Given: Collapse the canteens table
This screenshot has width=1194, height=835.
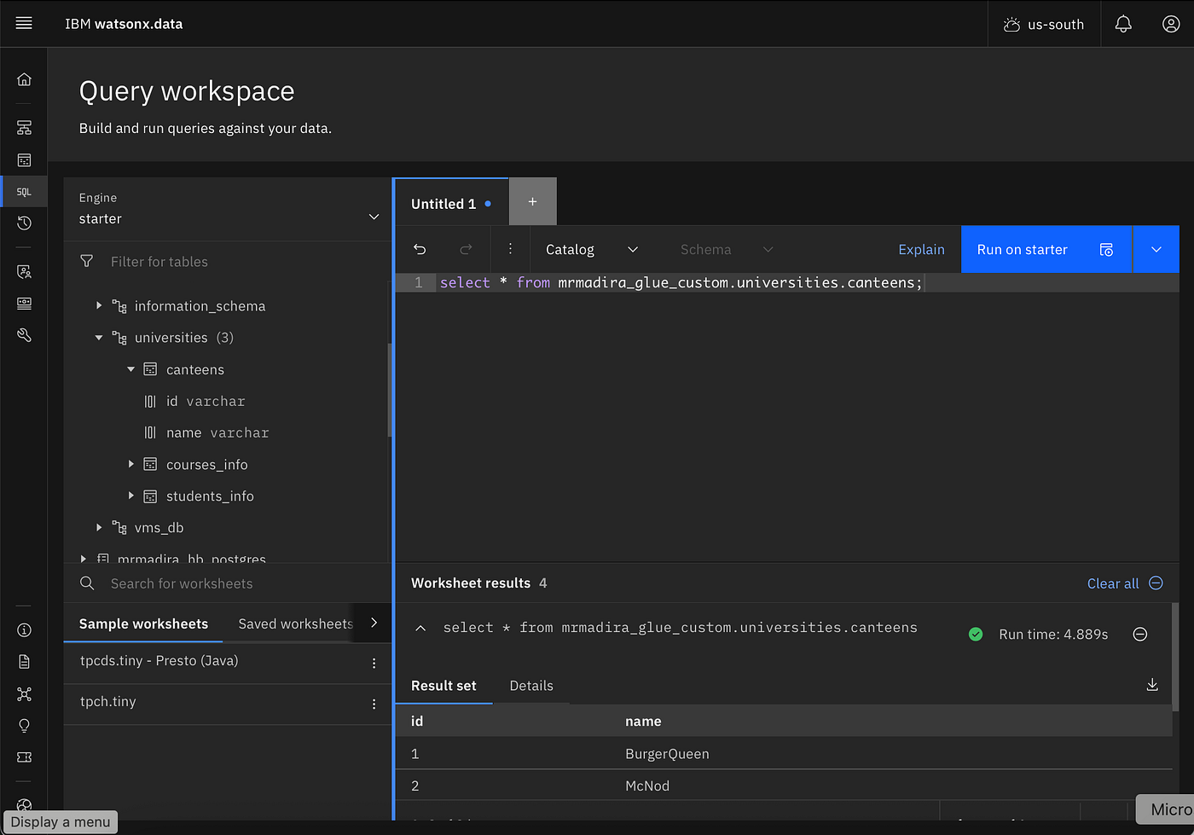Looking at the screenshot, I should [x=130, y=369].
